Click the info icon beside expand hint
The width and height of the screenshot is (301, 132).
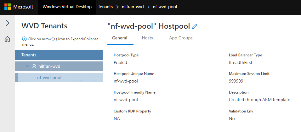[24, 39]
